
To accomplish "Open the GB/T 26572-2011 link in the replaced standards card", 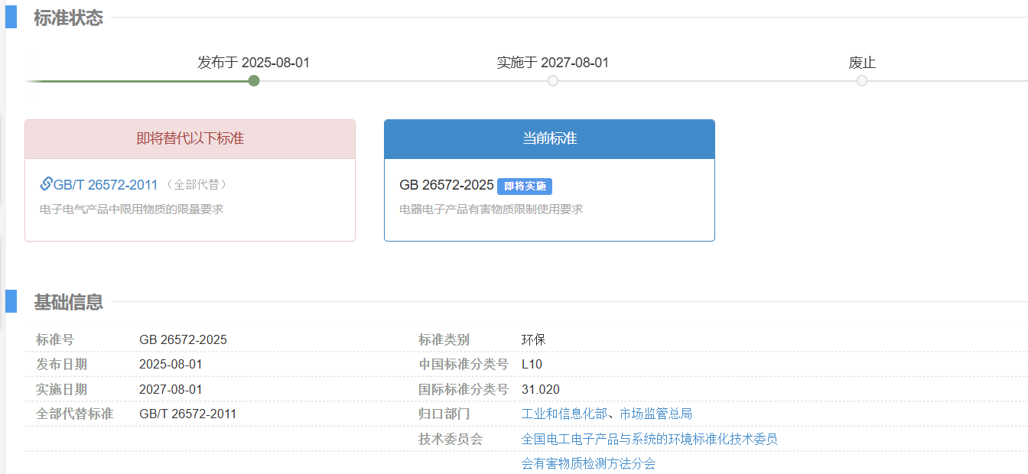I will pyautogui.click(x=106, y=185).
